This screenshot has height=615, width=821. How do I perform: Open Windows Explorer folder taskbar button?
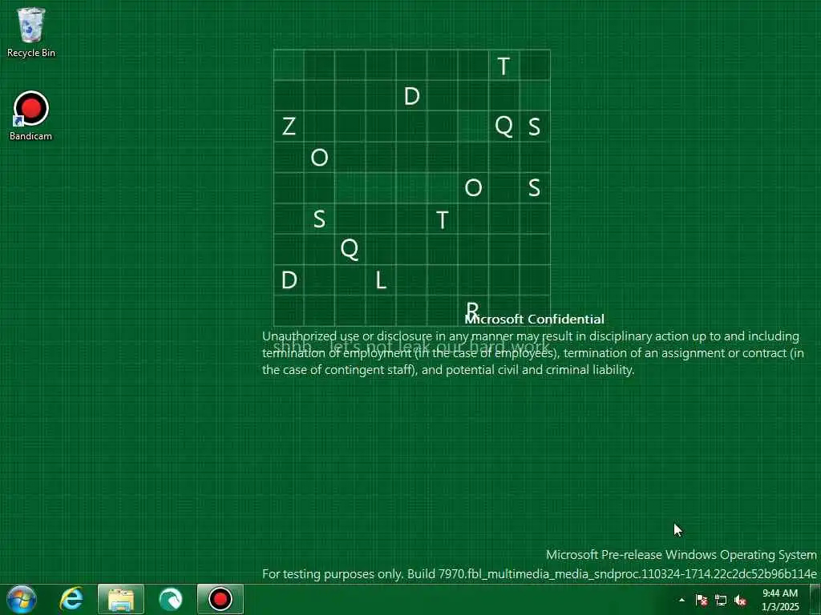click(121, 599)
